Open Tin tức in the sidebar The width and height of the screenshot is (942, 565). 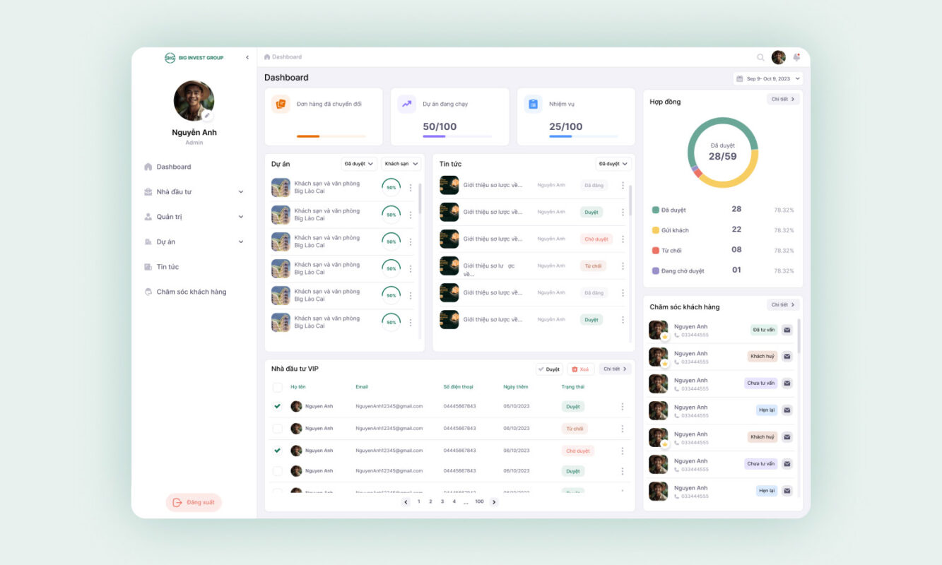point(167,267)
